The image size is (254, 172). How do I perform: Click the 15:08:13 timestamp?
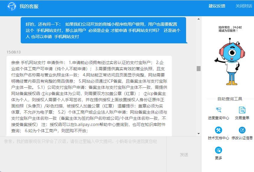tap(14, 52)
